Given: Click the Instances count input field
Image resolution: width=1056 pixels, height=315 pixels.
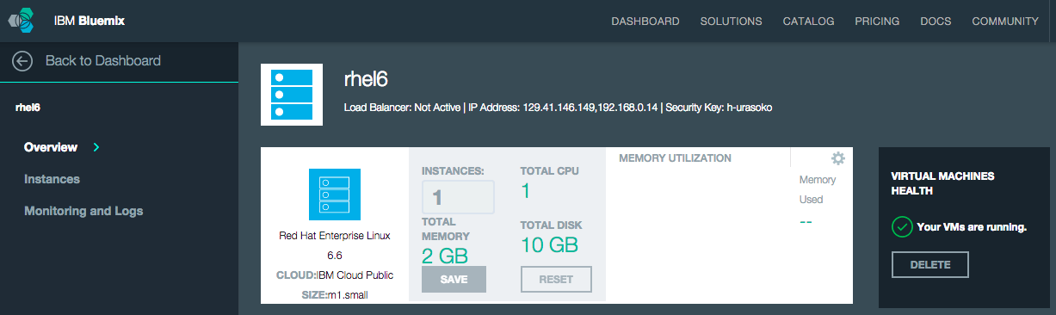Looking at the screenshot, I should pyautogui.click(x=458, y=197).
